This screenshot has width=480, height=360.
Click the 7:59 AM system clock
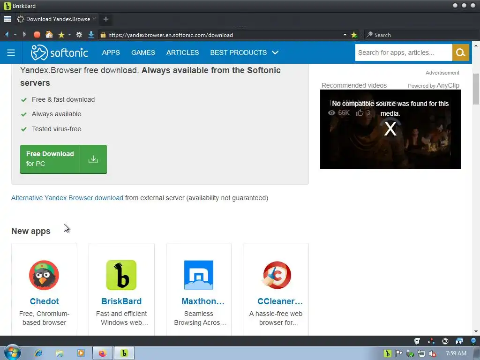click(x=456, y=353)
